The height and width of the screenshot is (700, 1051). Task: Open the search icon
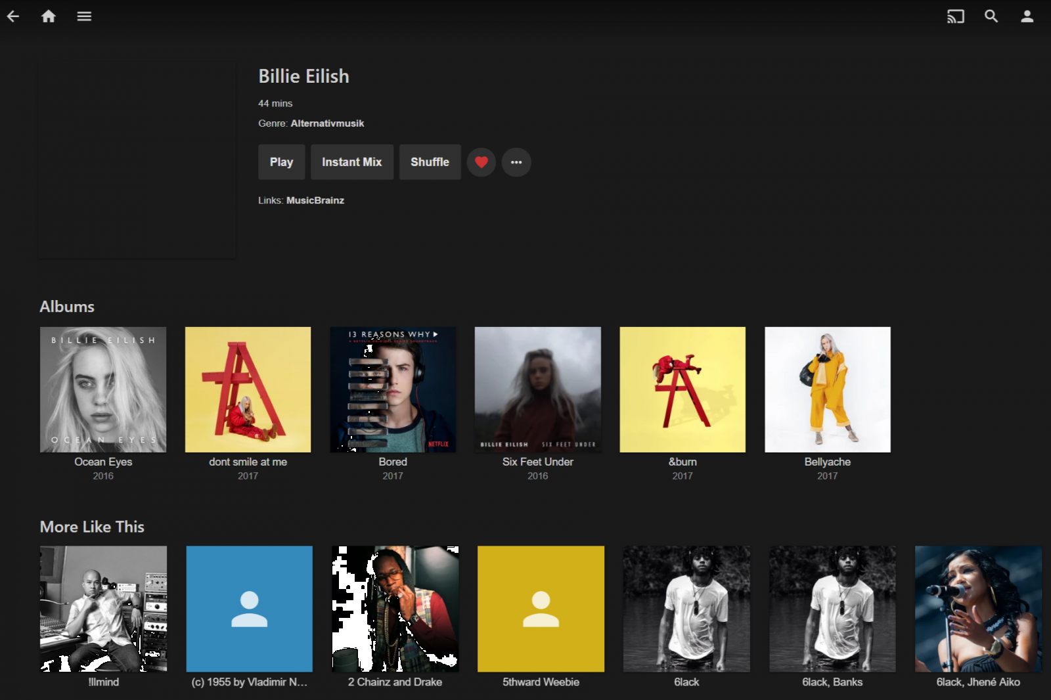991,16
